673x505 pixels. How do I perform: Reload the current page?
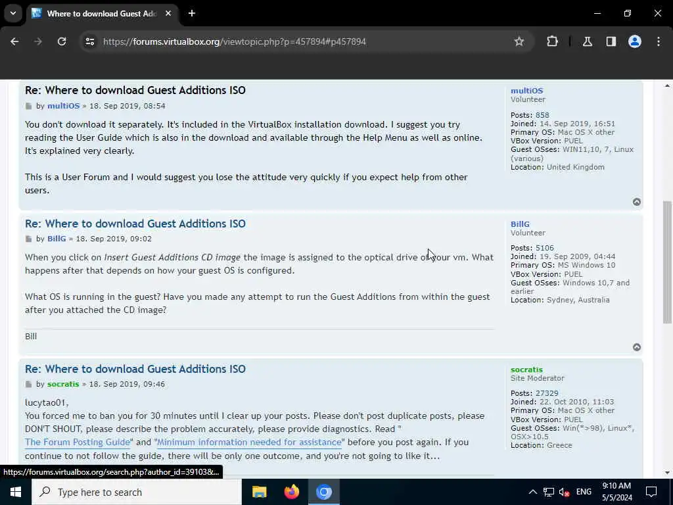pos(62,41)
